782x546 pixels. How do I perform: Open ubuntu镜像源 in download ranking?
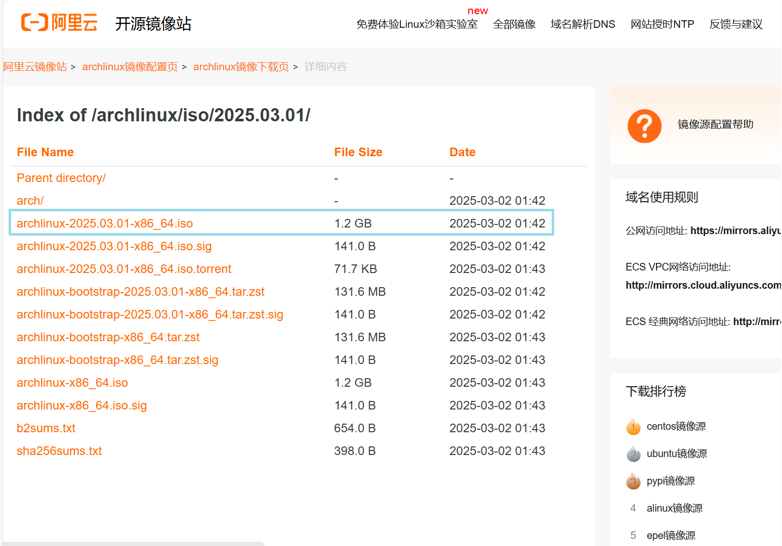tap(677, 453)
